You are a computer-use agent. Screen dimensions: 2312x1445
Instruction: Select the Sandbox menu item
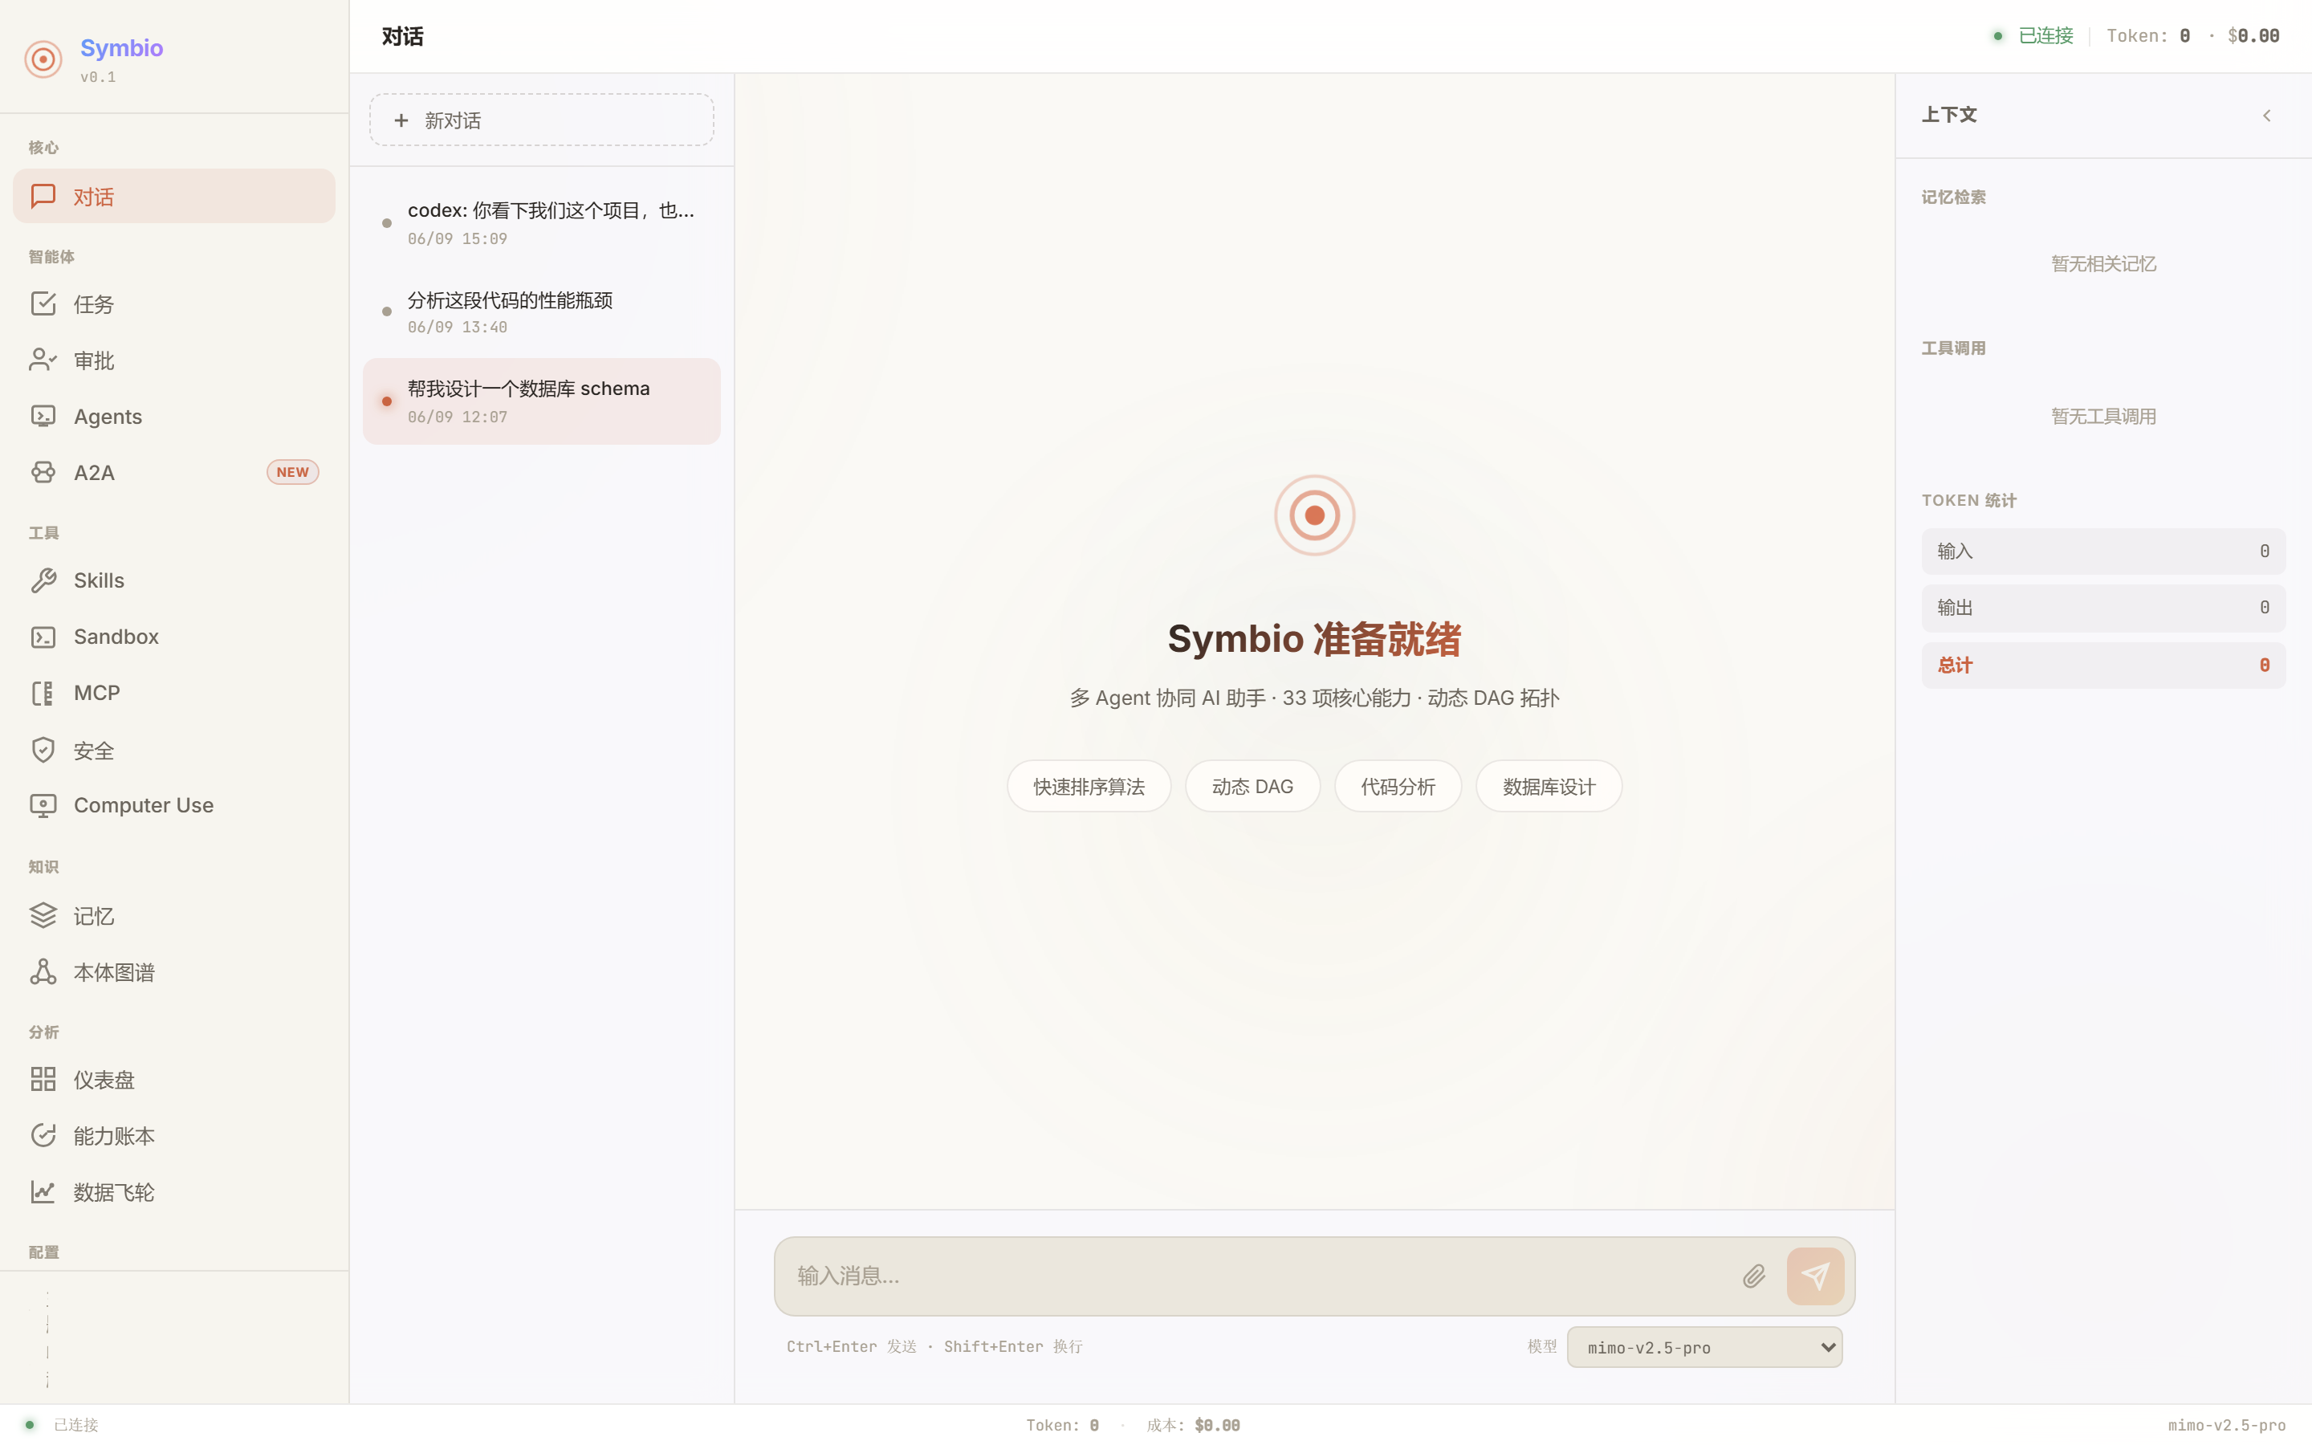174,637
